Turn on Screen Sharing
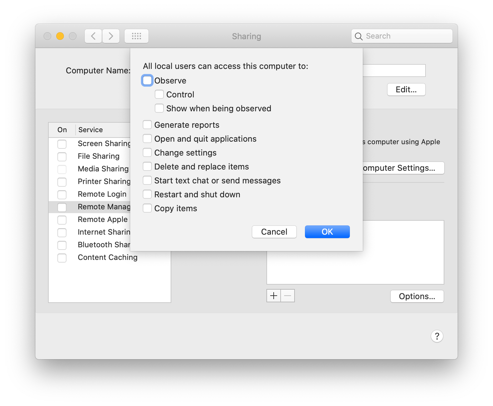This screenshot has height=406, width=493. 62,144
